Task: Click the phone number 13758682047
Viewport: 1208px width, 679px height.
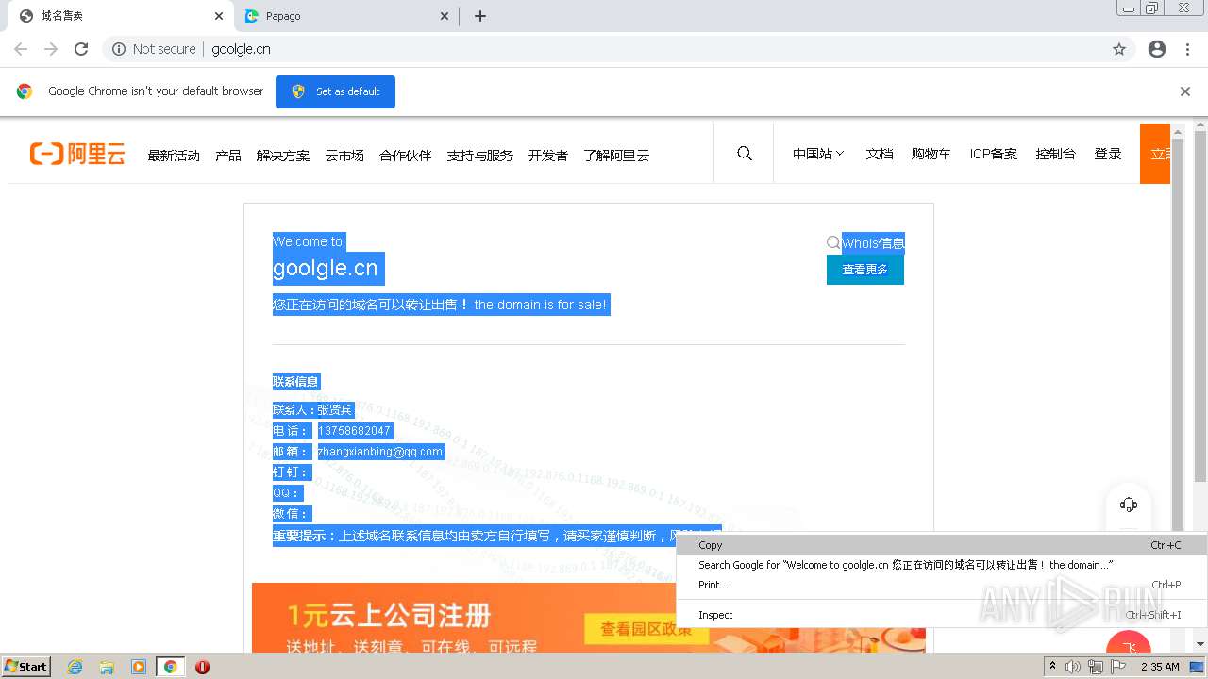Action: pyautogui.click(x=354, y=431)
